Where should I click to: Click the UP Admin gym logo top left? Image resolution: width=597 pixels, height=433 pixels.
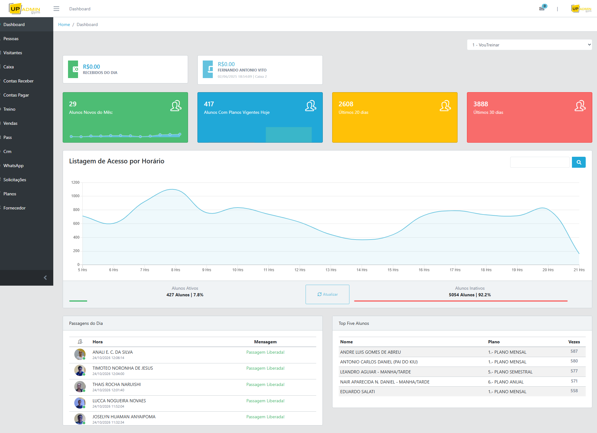coord(24,9)
